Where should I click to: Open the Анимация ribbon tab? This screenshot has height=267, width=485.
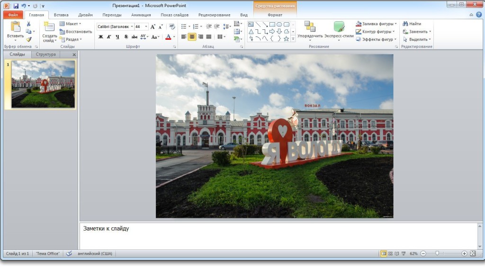pos(141,15)
